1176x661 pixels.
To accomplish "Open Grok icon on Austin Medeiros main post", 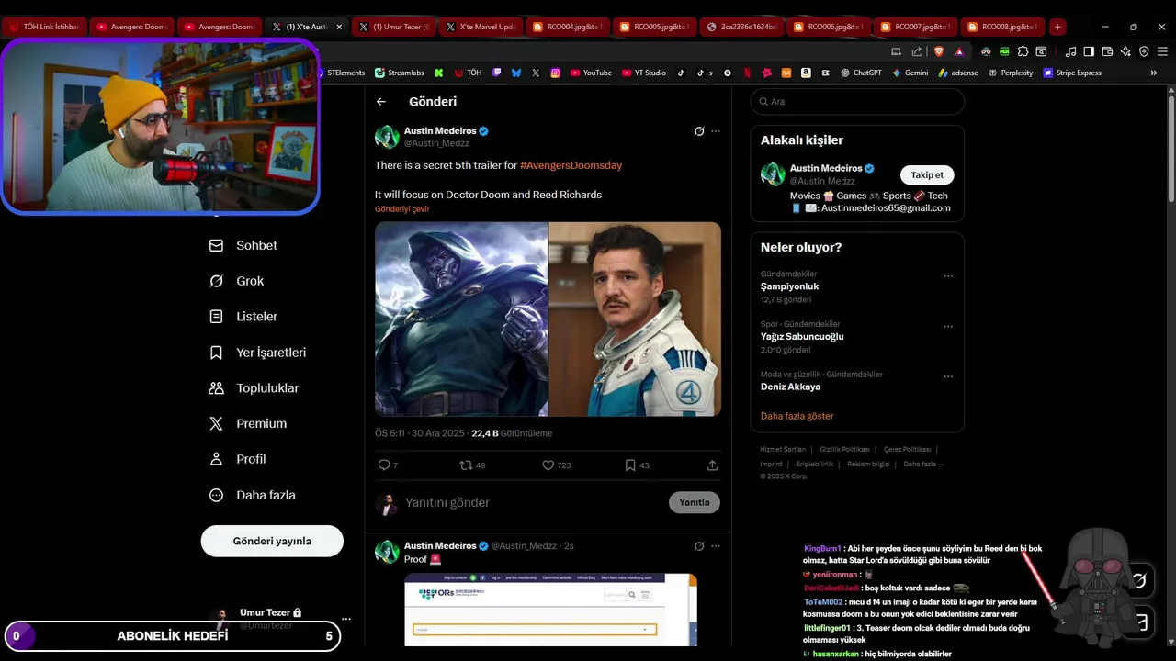I will [699, 131].
